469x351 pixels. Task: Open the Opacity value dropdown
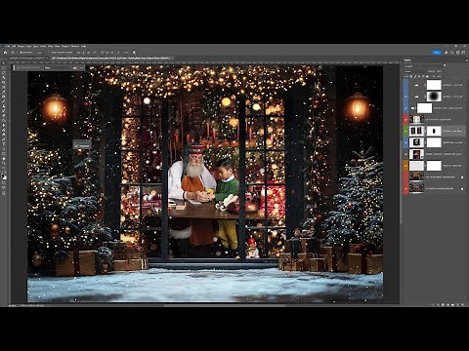point(444,71)
